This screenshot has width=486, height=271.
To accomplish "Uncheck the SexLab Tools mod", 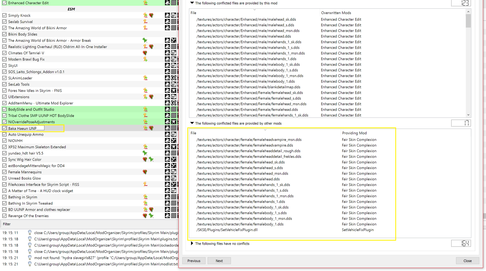I will (5, 84).
